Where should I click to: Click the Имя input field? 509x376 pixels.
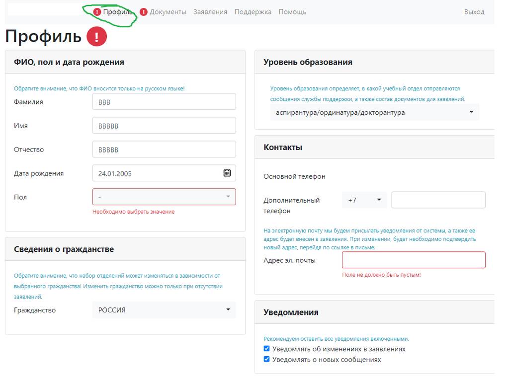tap(164, 126)
